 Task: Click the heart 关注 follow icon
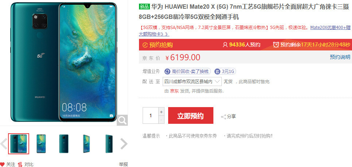coord(2,164)
